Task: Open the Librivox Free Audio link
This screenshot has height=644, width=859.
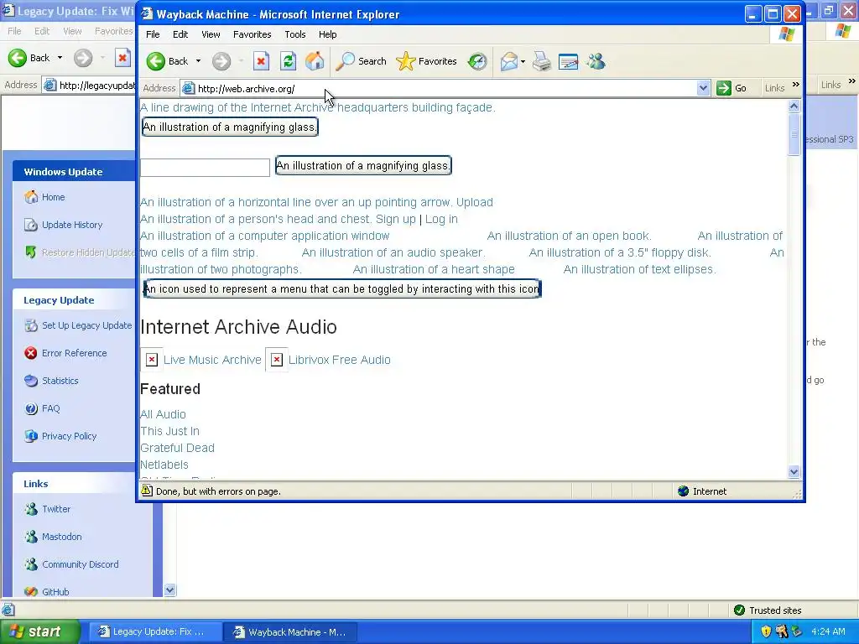Action: (x=339, y=360)
